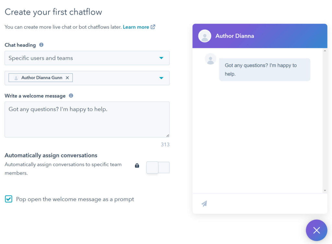Click the Chat heading info icon
The image size is (332, 244).
tap(41, 45)
